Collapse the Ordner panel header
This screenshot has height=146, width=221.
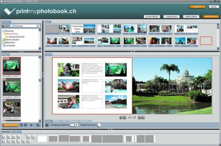6,22
